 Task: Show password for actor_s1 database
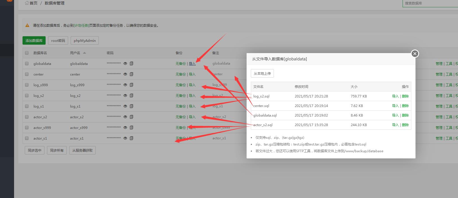(x=125, y=138)
